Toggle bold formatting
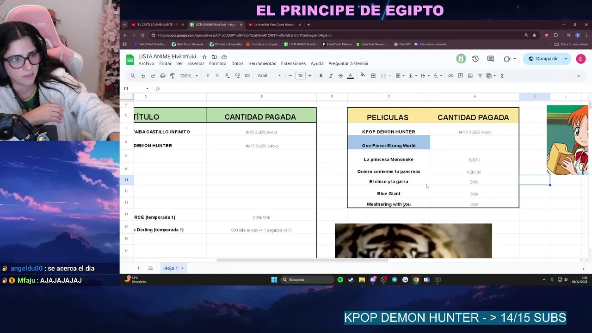592x333 pixels. point(321,76)
